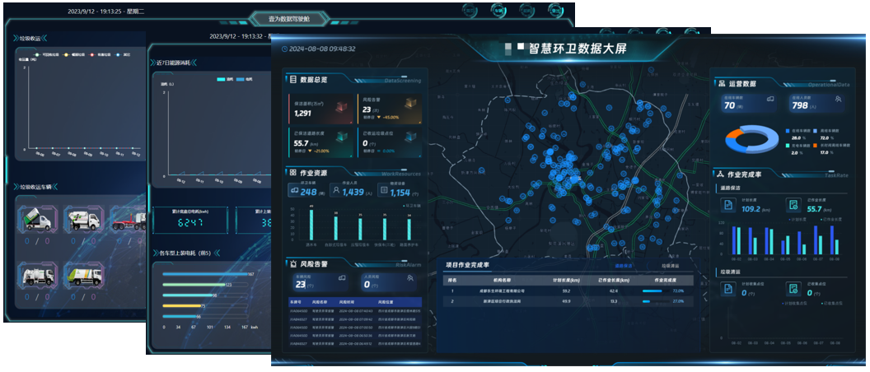This screenshot has height=372, width=870.
Task: Click the 运营数据 panel header icon
Action: click(721, 83)
